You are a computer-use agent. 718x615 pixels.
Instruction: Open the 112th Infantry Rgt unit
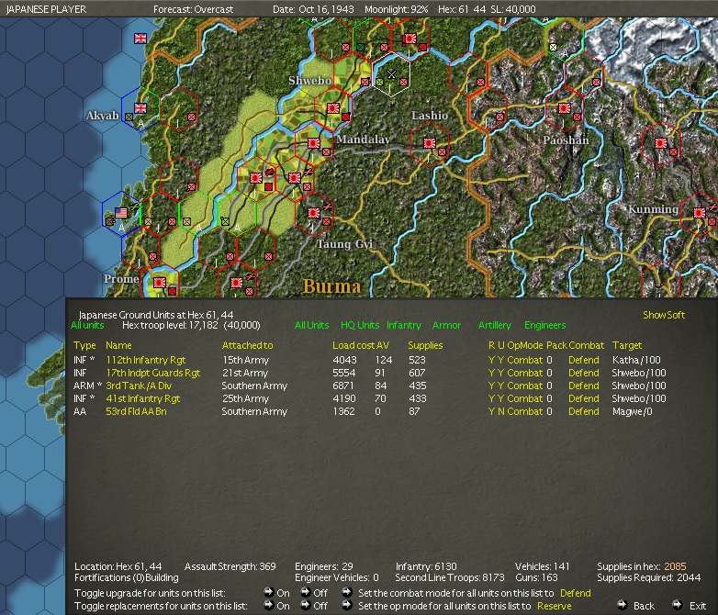(x=146, y=360)
